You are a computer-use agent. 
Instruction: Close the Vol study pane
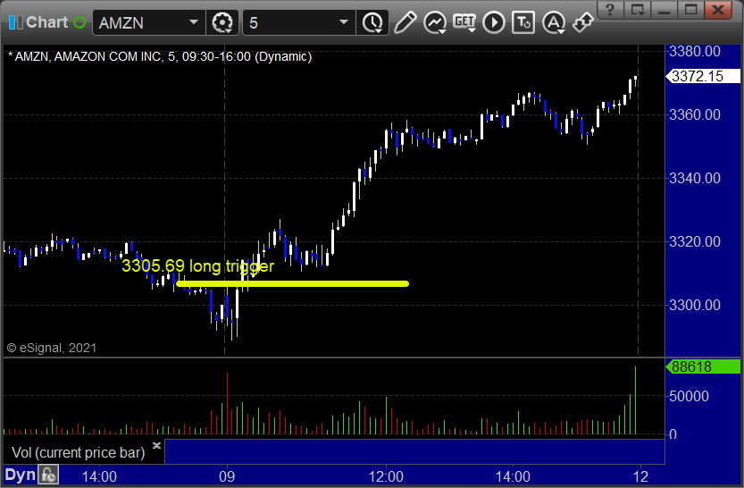156,445
